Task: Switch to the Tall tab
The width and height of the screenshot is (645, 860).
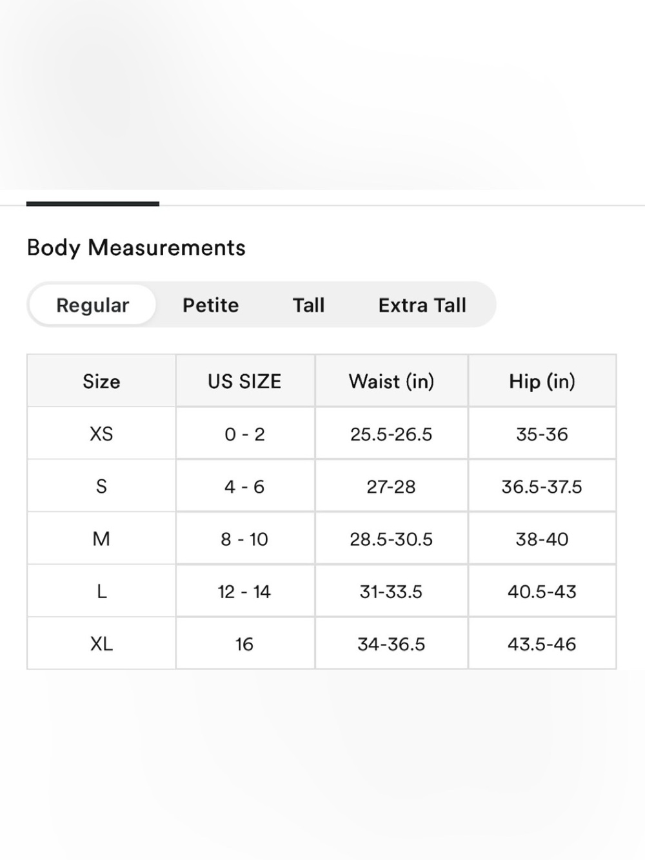Action: (x=308, y=305)
